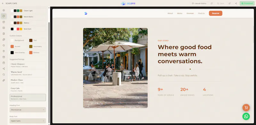Open the settings gear in the sidebar
256x125 pixels.
click(x=4, y=10)
